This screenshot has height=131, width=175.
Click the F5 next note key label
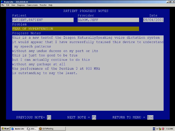click(x=94, y=117)
